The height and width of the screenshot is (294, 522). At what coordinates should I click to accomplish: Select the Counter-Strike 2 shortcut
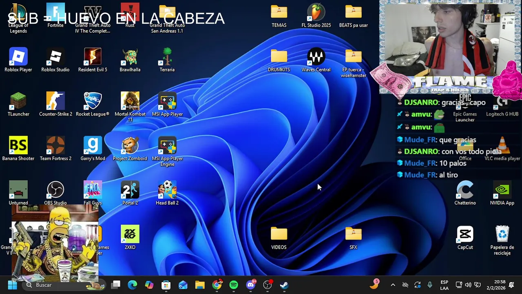click(55, 105)
